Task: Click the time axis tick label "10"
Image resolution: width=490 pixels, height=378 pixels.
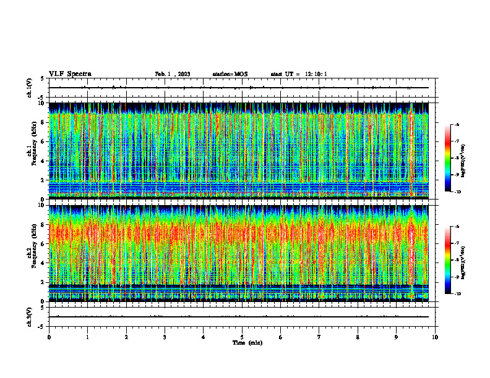Action: [x=435, y=337]
